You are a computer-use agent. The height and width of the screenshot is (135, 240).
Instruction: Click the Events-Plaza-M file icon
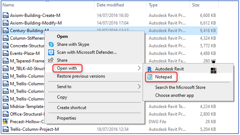[x=6, y=53]
